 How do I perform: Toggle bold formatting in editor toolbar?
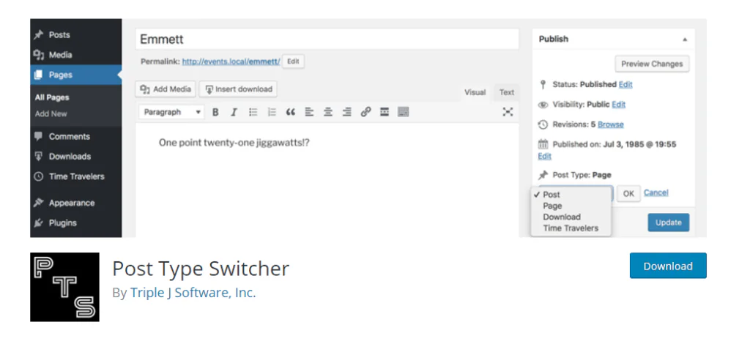(x=215, y=112)
